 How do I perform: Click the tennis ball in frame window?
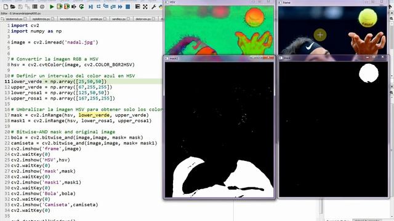click(x=368, y=18)
